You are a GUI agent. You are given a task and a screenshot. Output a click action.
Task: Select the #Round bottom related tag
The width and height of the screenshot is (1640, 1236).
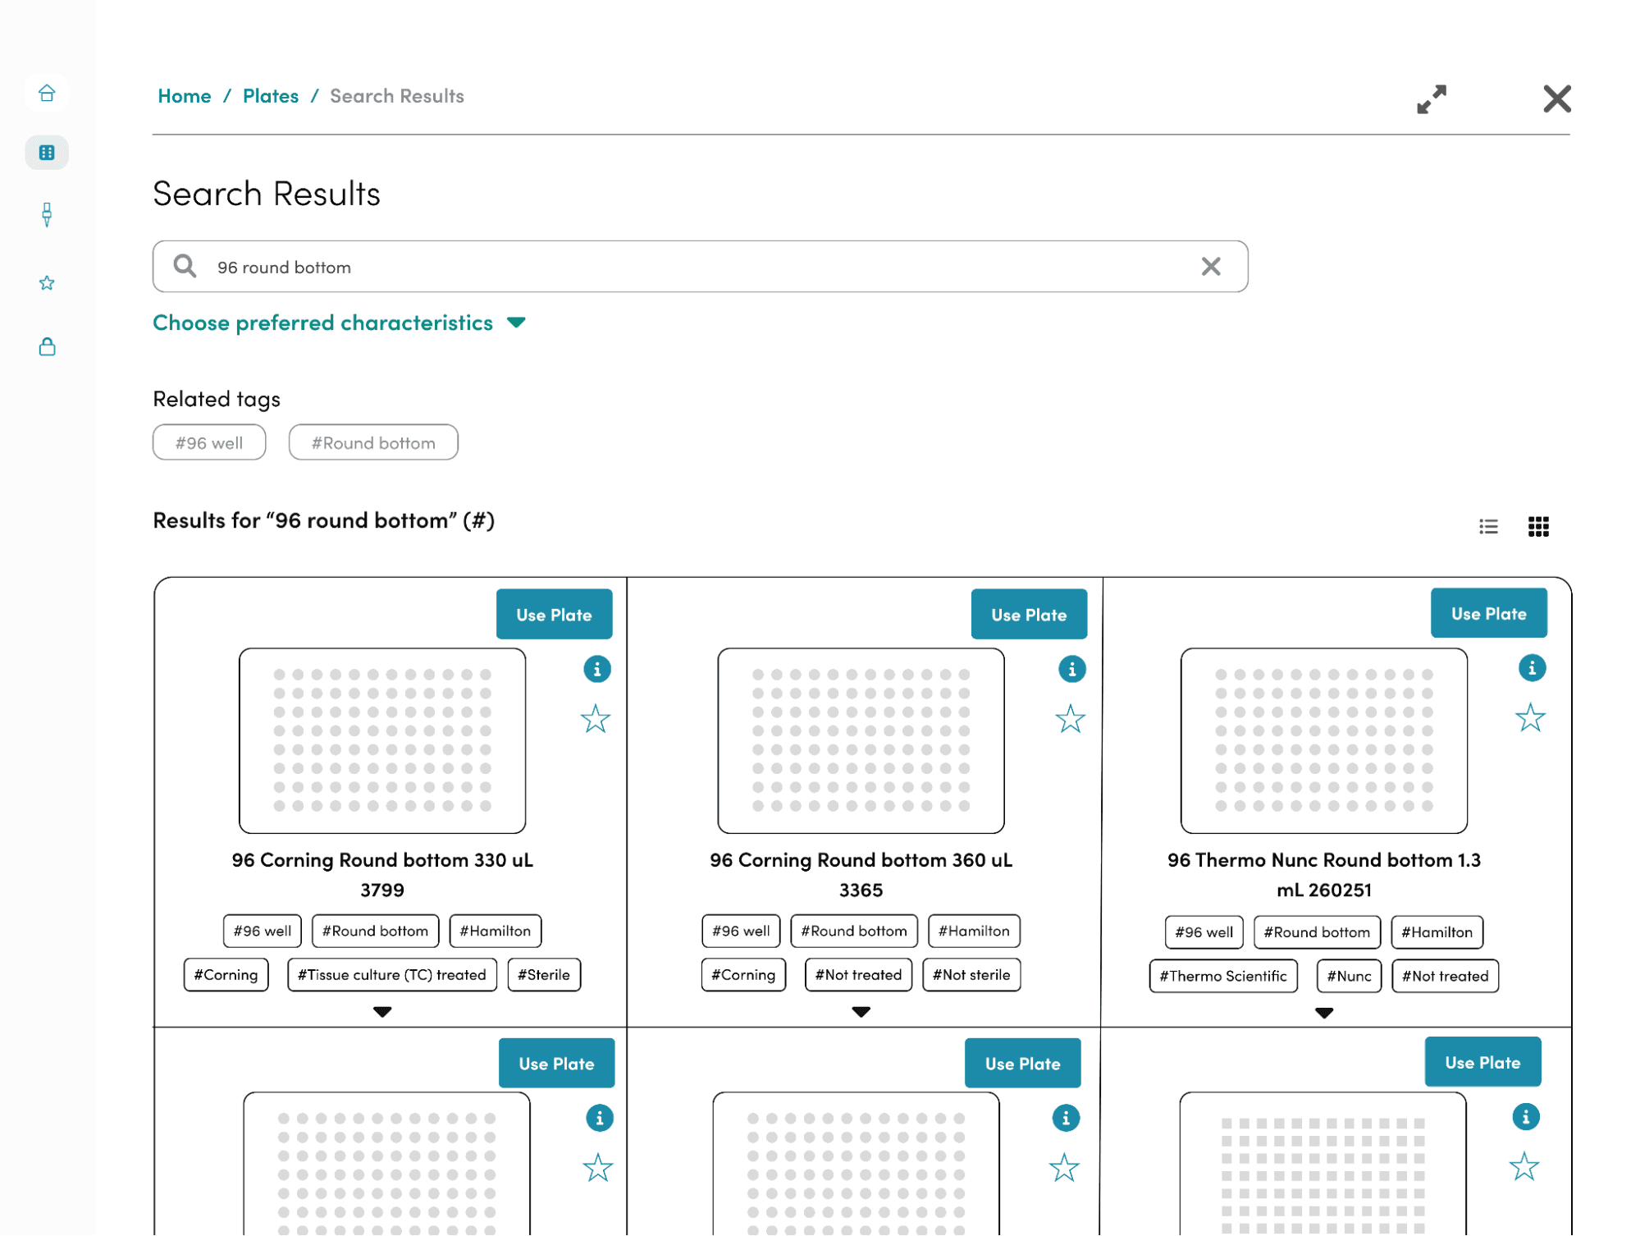(x=372, y=443)
